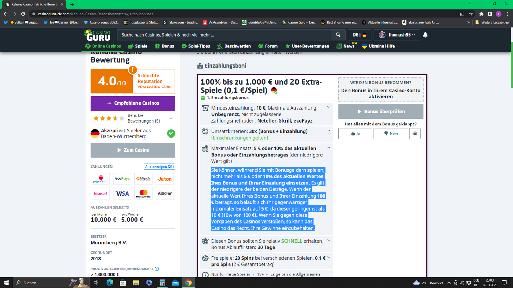Image resolution: width=513 pixels, height=288 pixels.
Task: Select the paysafecard payment icon
Action: [101, 179]
